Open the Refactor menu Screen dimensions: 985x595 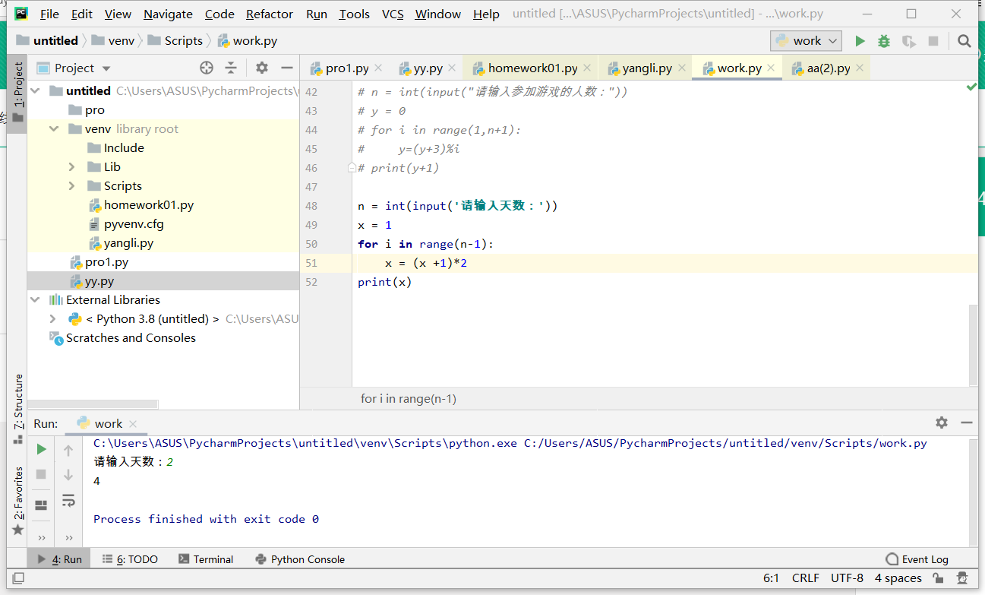[270, 14]
